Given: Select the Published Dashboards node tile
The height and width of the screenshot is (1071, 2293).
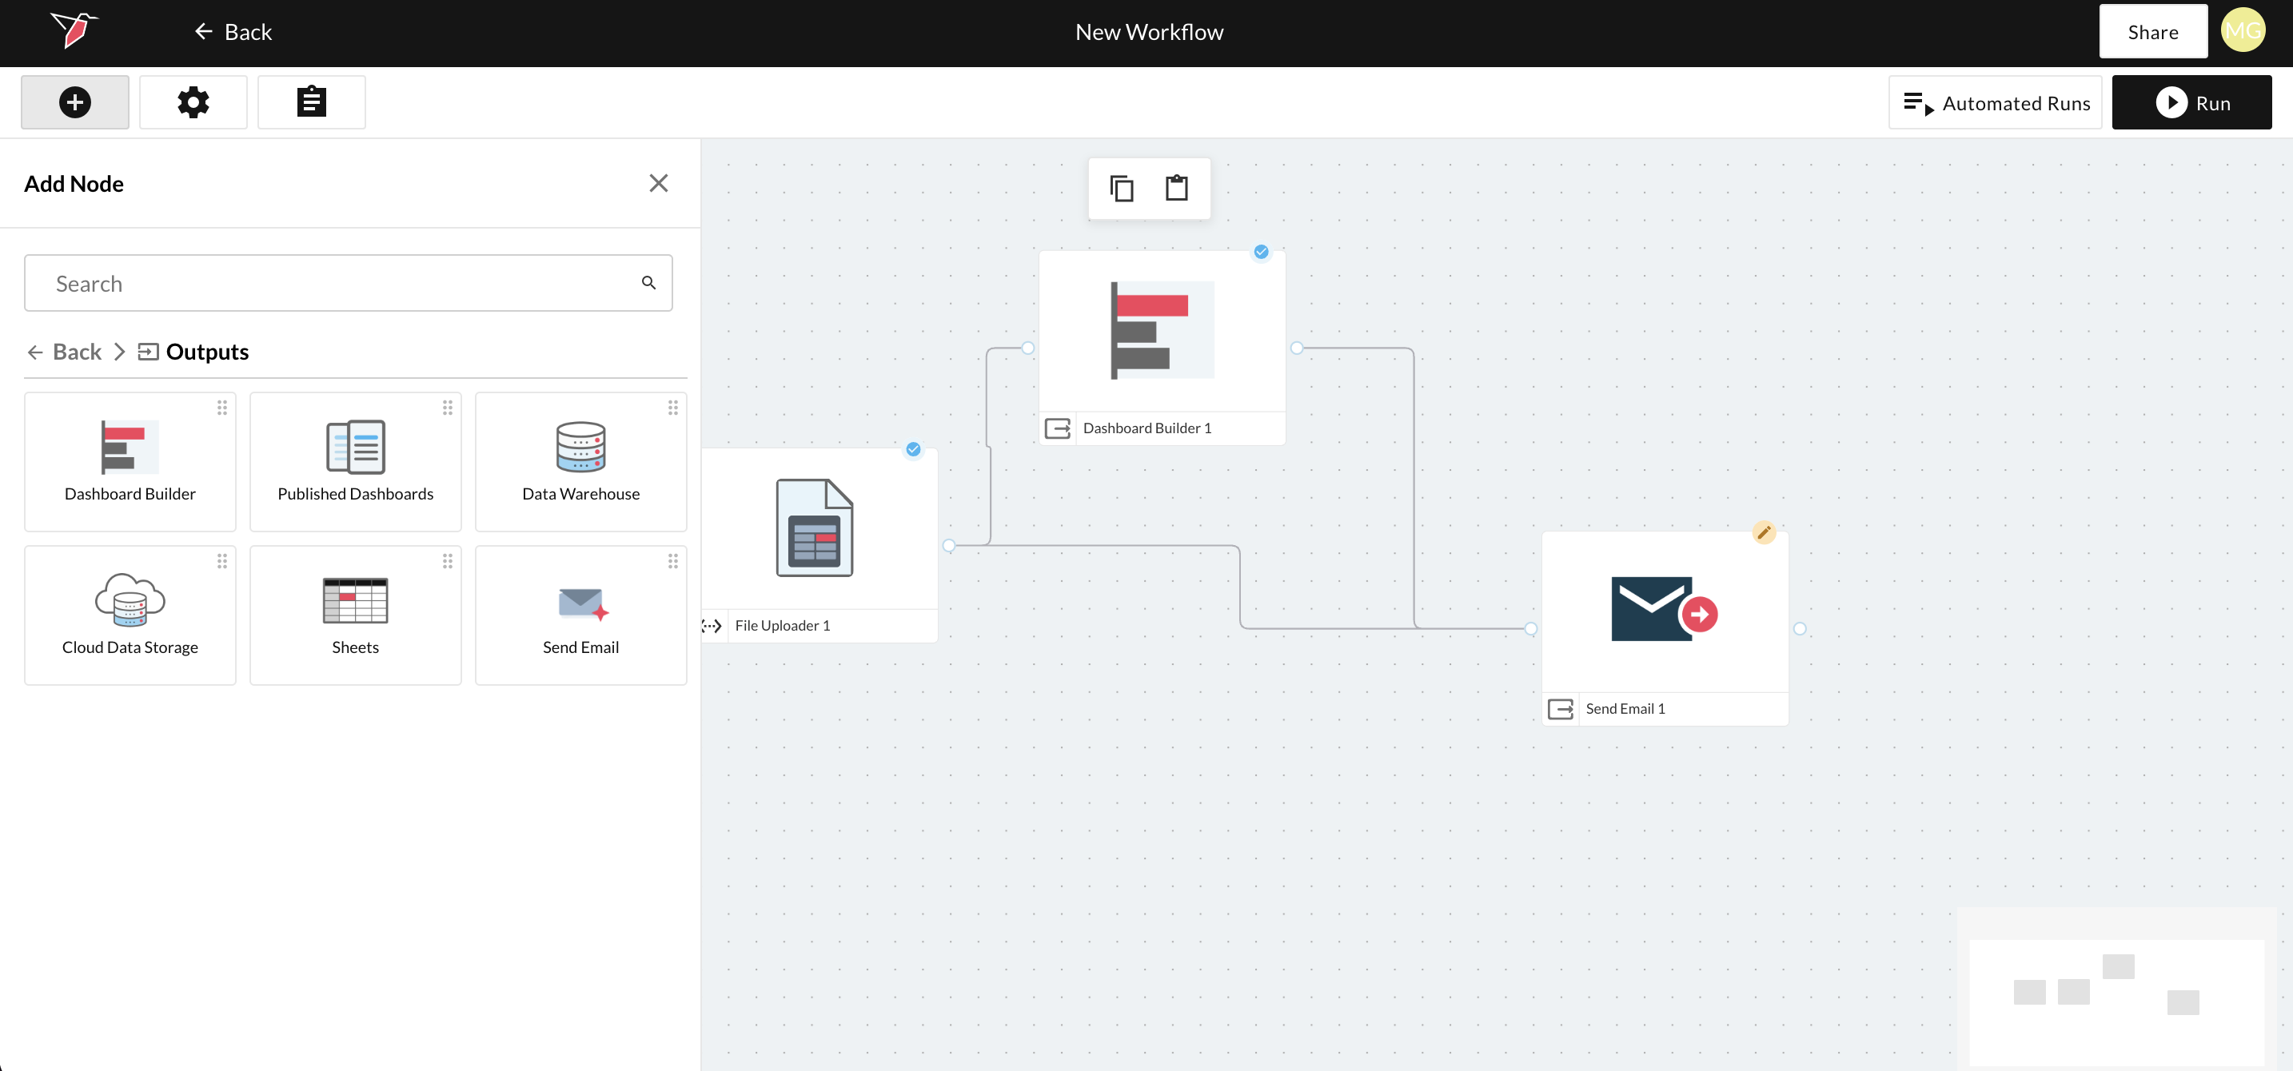Looking at the screenshot, I should pos(355,462).
